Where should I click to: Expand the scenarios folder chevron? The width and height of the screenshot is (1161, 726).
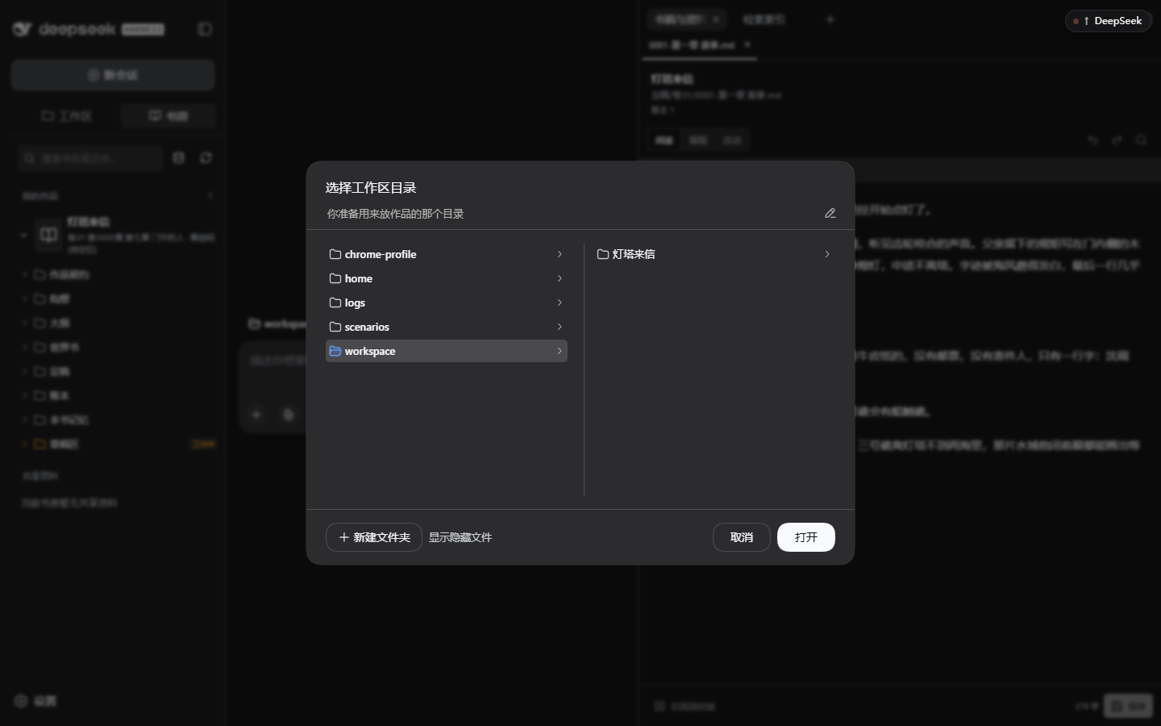pyautogui.click(x=560, y=327)
